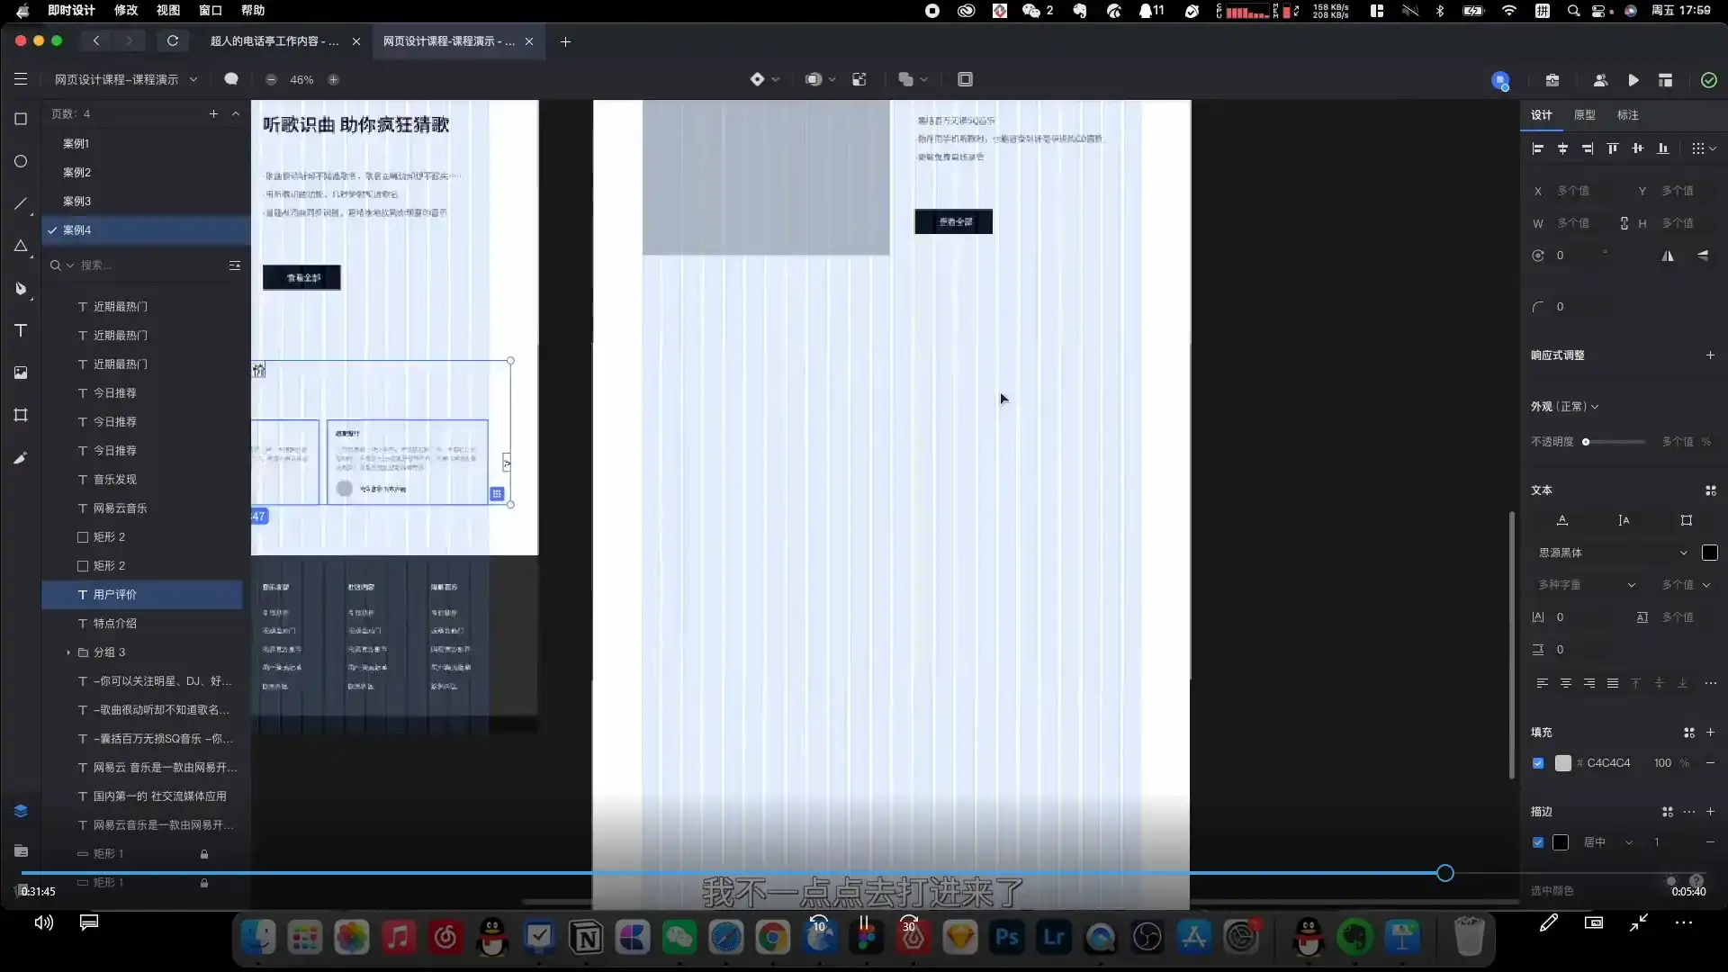1728x972 pixels.
Task: Select the Image tool in left toolbar
Action: (21, 373)
